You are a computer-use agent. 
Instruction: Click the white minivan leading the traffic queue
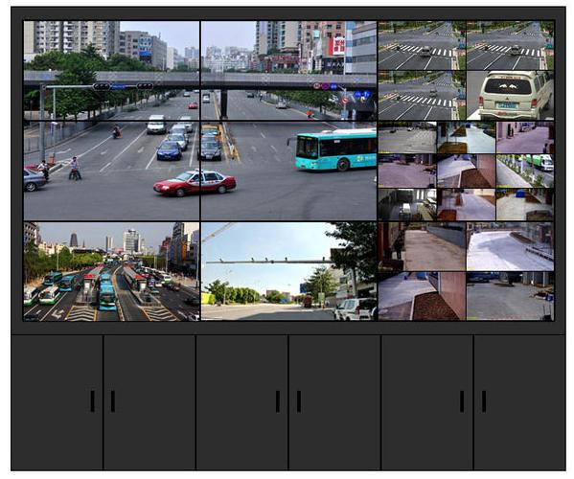pos(156,125)
